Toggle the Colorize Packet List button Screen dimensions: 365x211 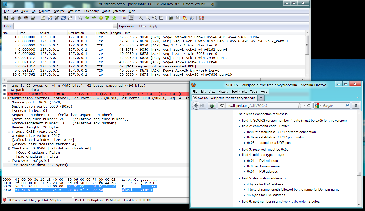[124, 18]
